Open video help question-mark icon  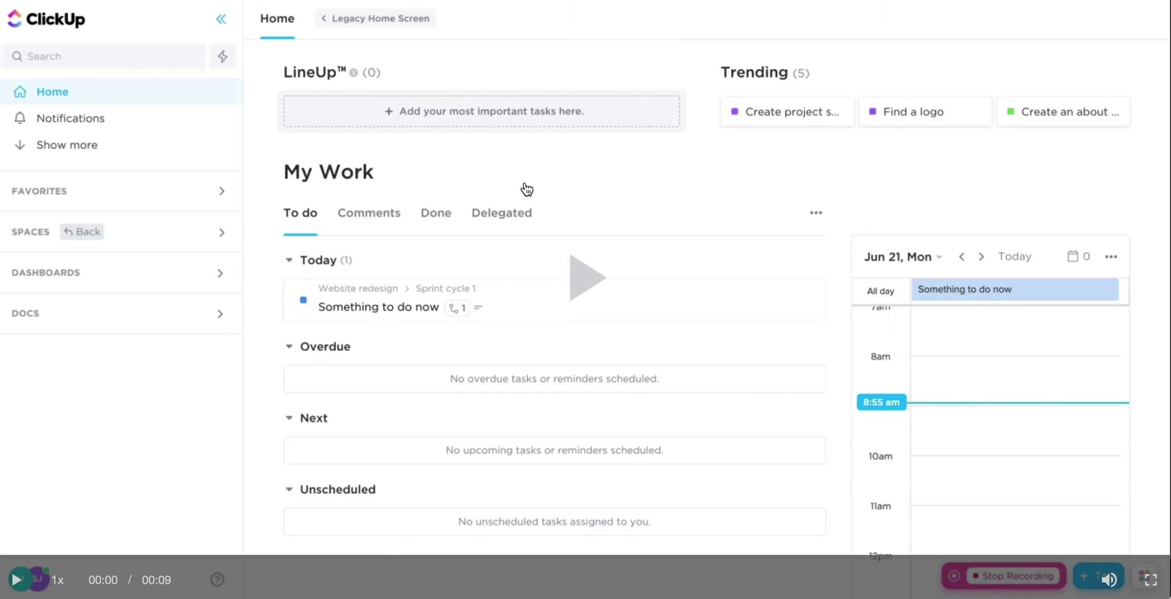218,580
